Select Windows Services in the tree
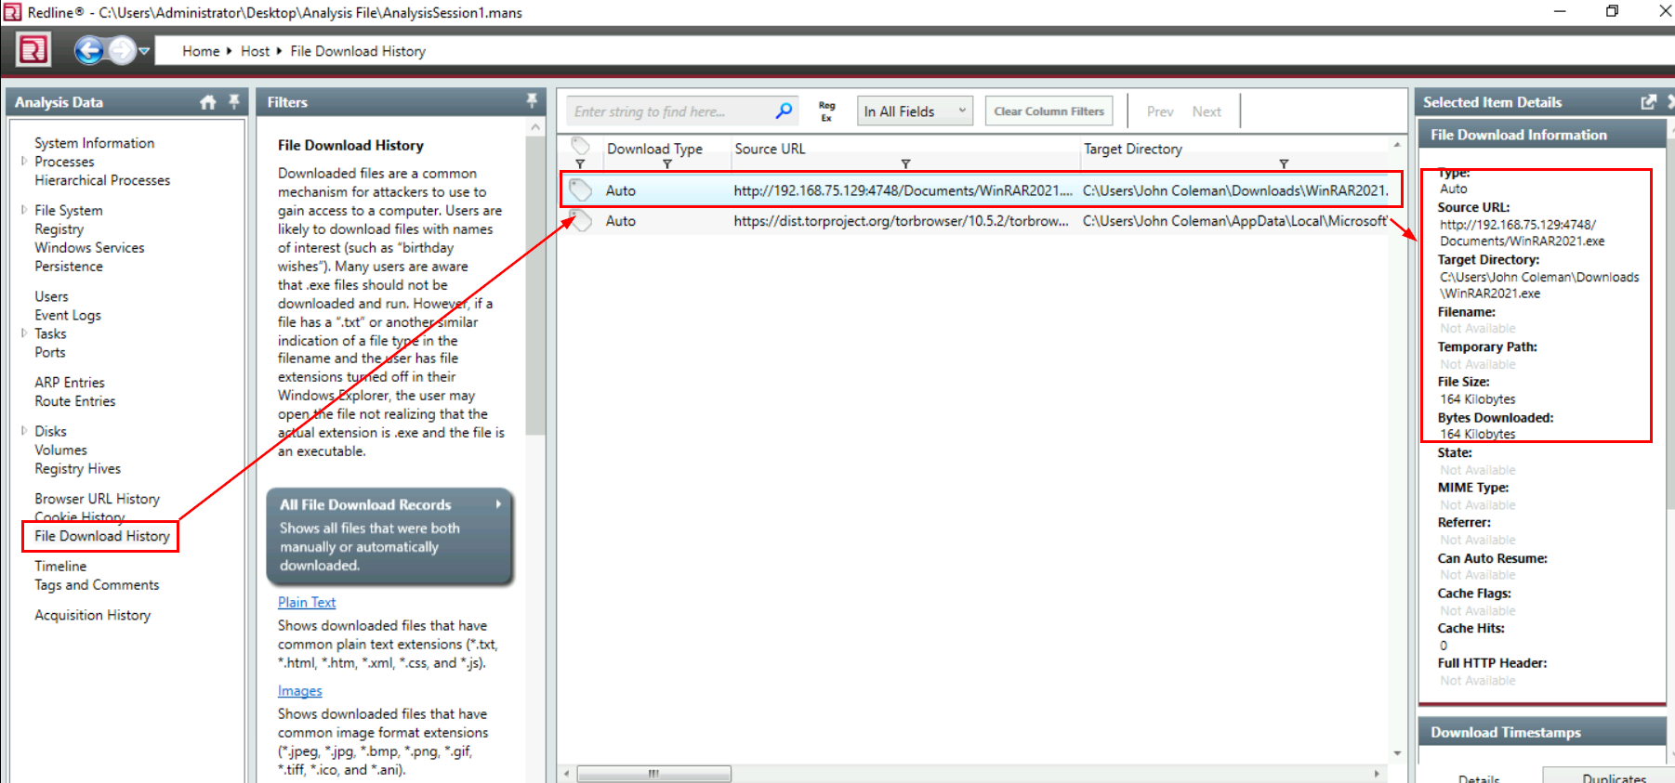Viewport: 1675px width, 783px height. [89, 248]
